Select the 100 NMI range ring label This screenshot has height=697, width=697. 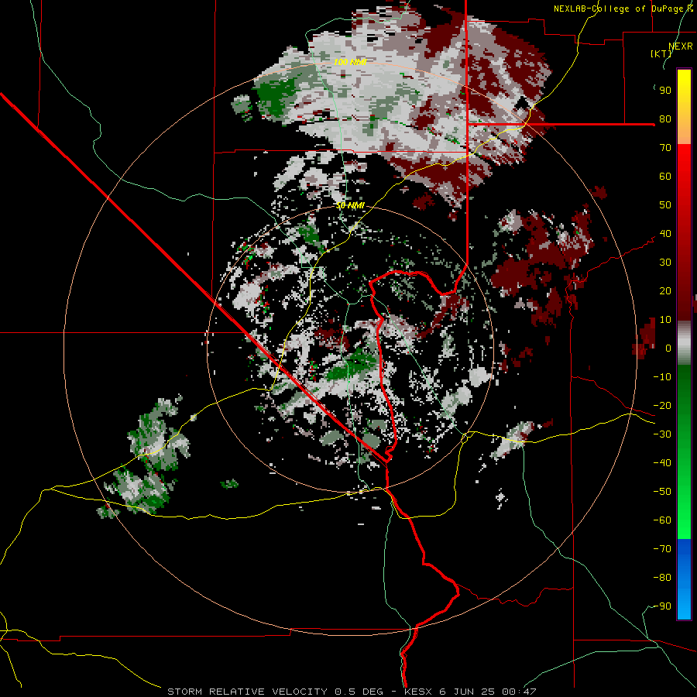click(350, 62)
